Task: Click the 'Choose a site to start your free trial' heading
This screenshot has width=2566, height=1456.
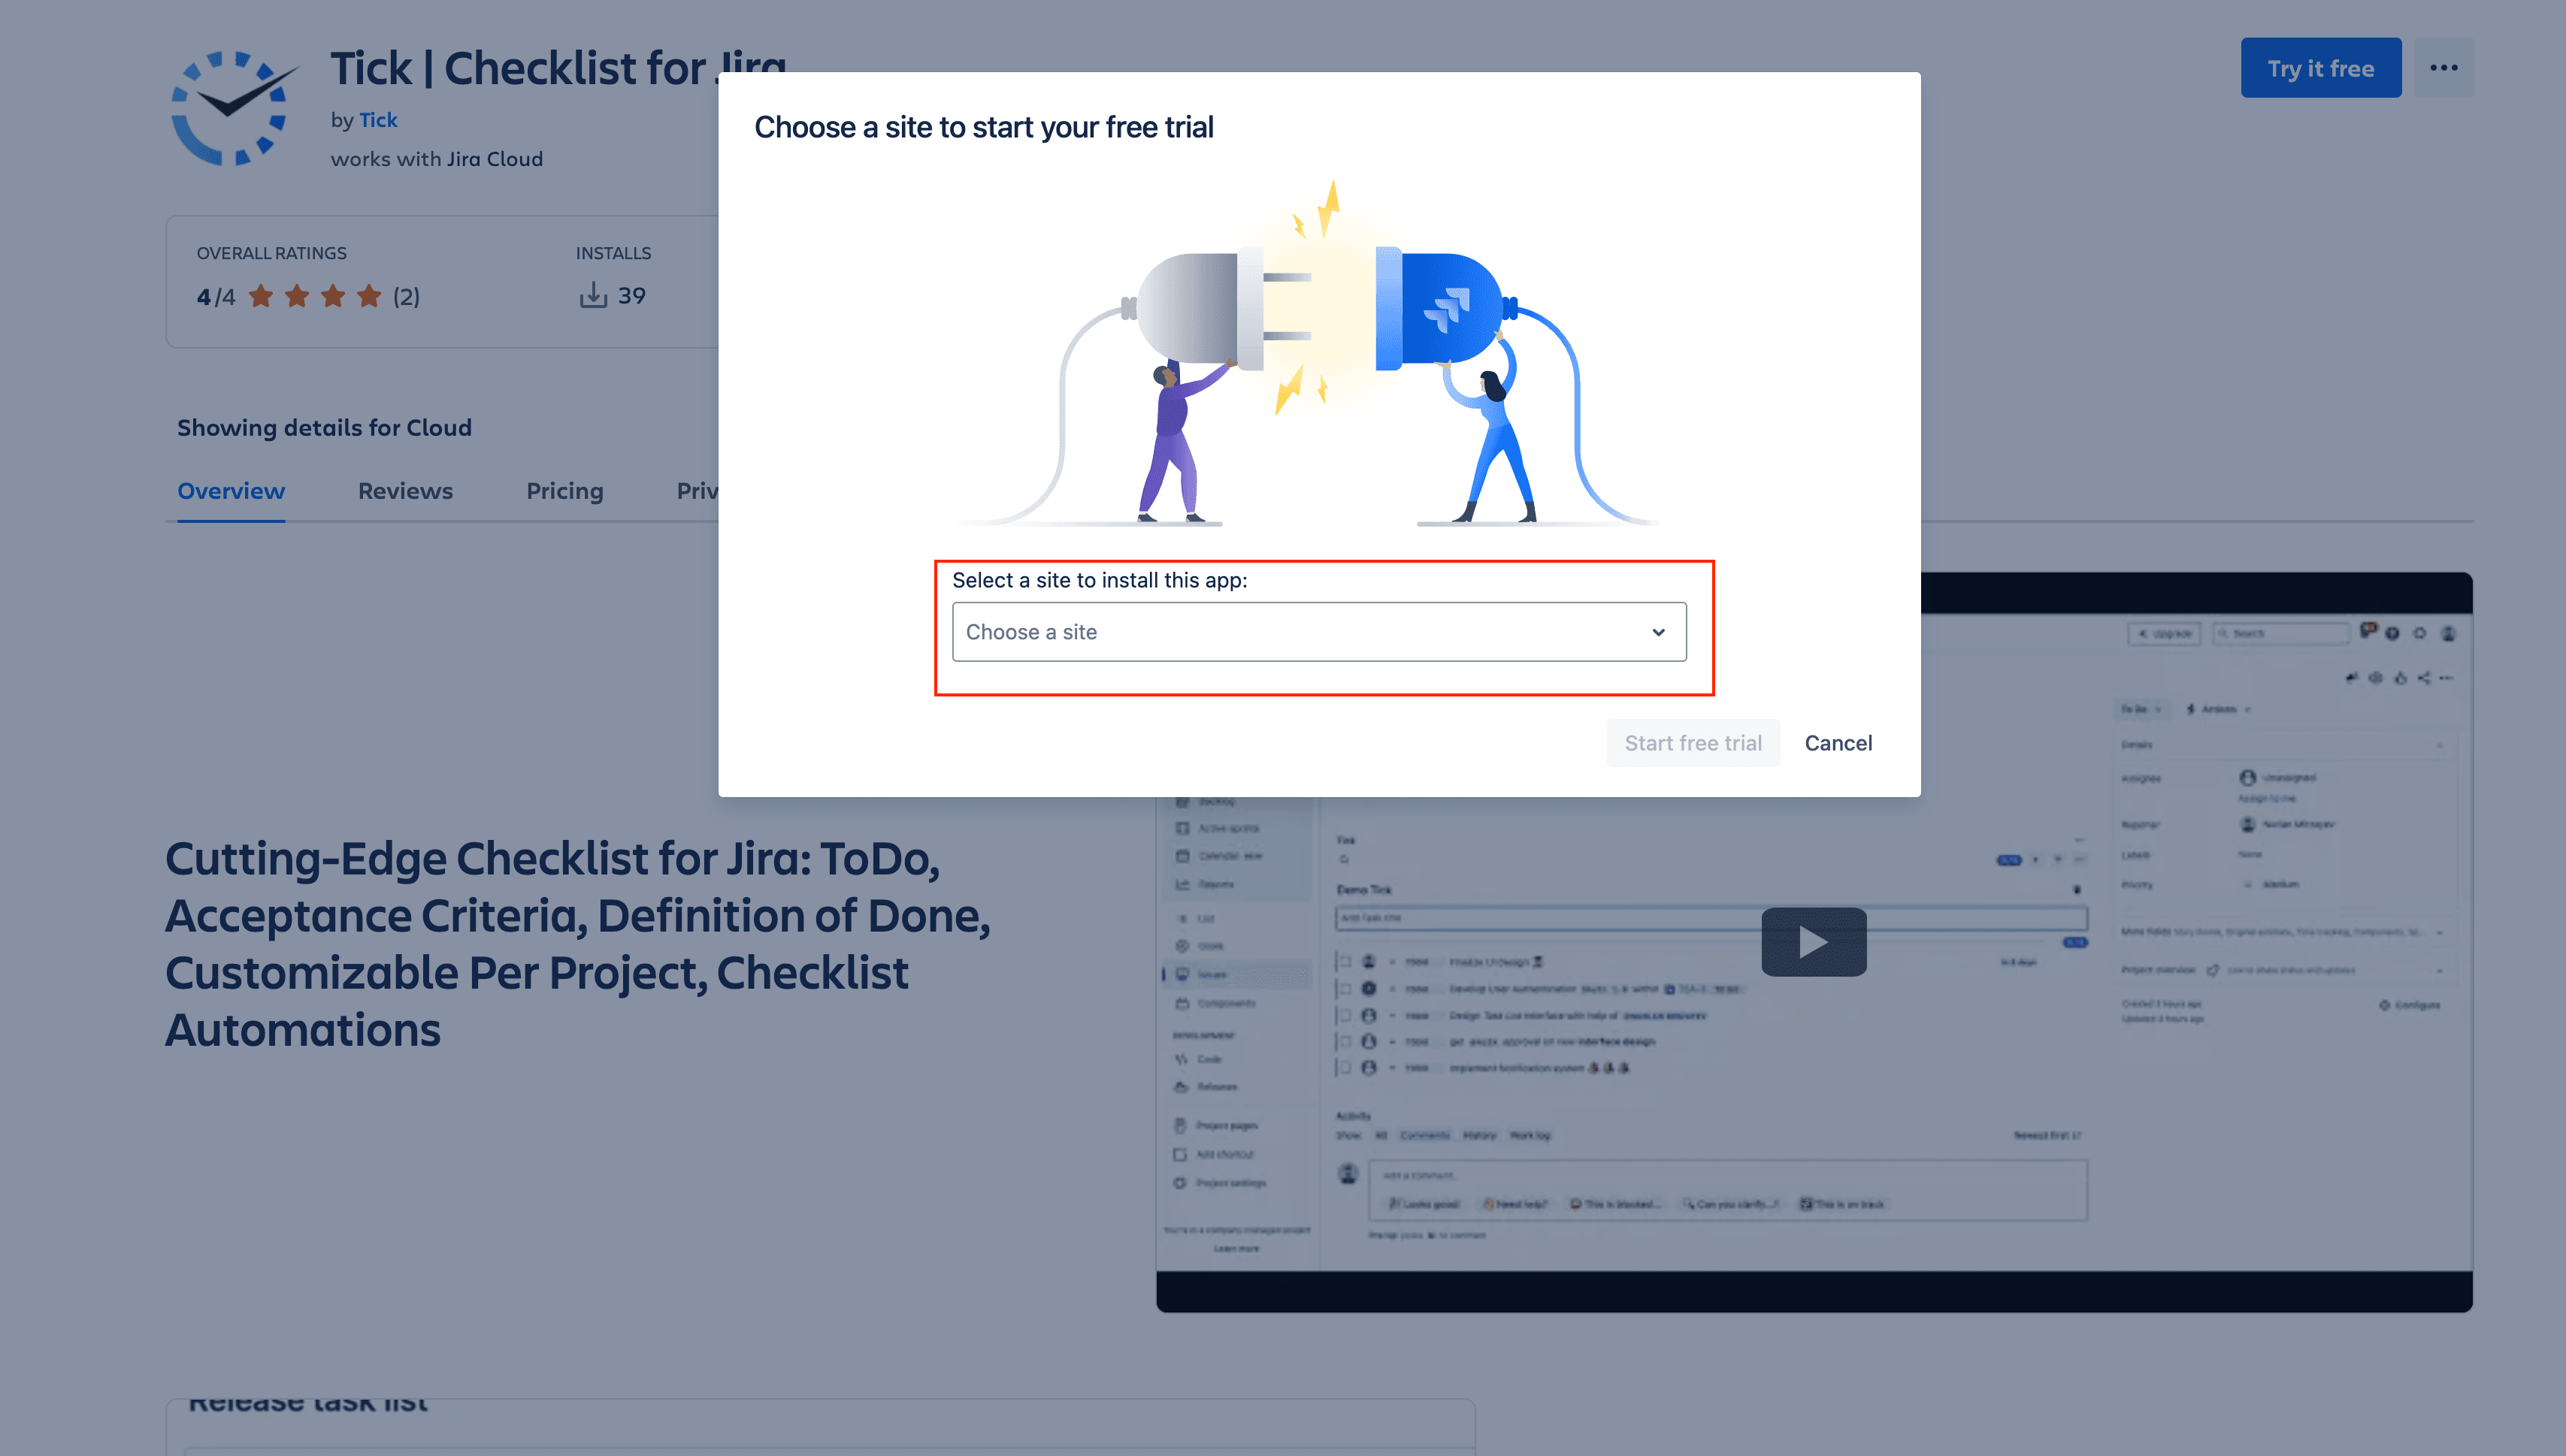Action: click(983, 128)
